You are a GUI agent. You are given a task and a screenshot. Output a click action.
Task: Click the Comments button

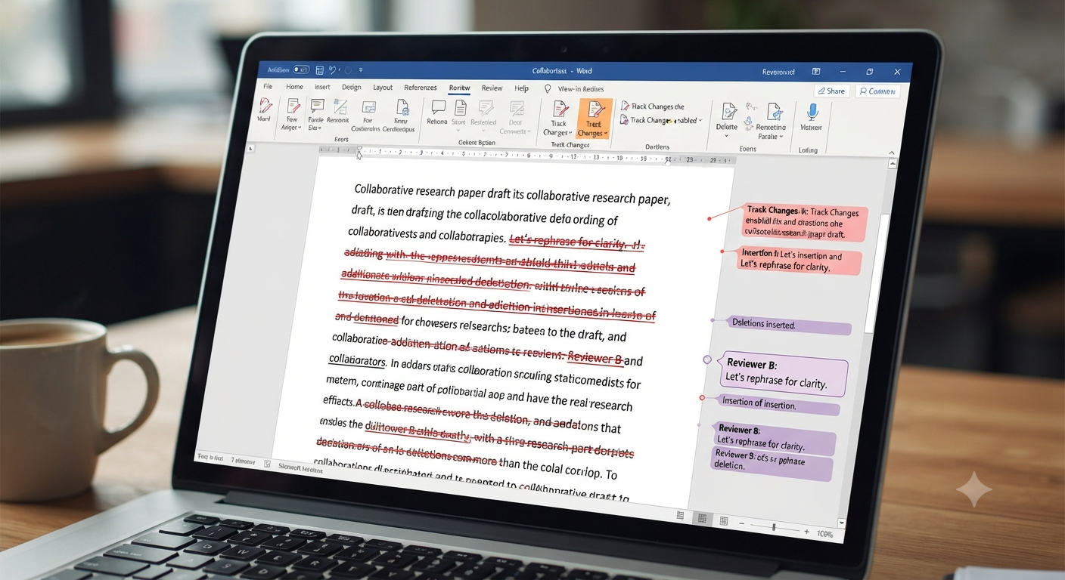877,91
